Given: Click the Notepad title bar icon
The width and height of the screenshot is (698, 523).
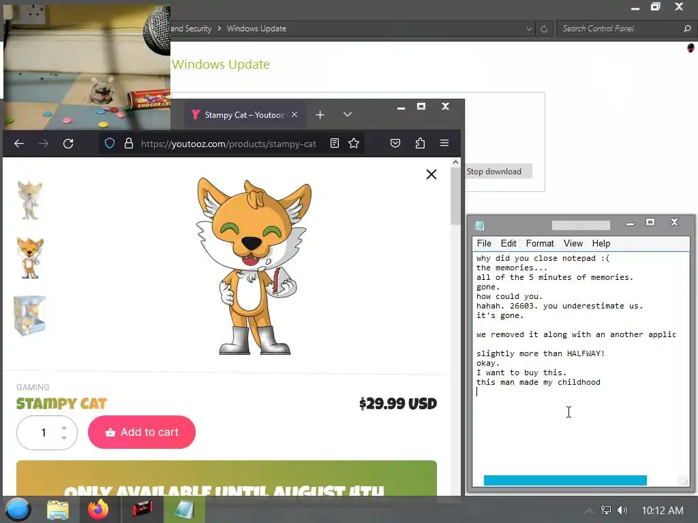Looking at the screenshot, I should click(x=479, y=225).
